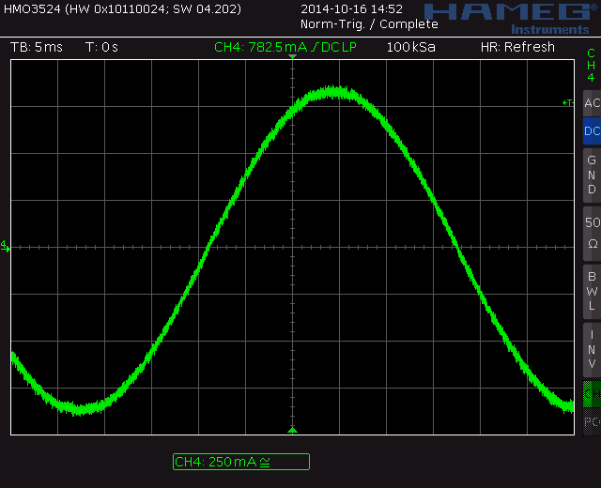Click the T: 0 s trigger position readout
The width and height of the screenshot is (601, 488).
(x=101, y=47)
